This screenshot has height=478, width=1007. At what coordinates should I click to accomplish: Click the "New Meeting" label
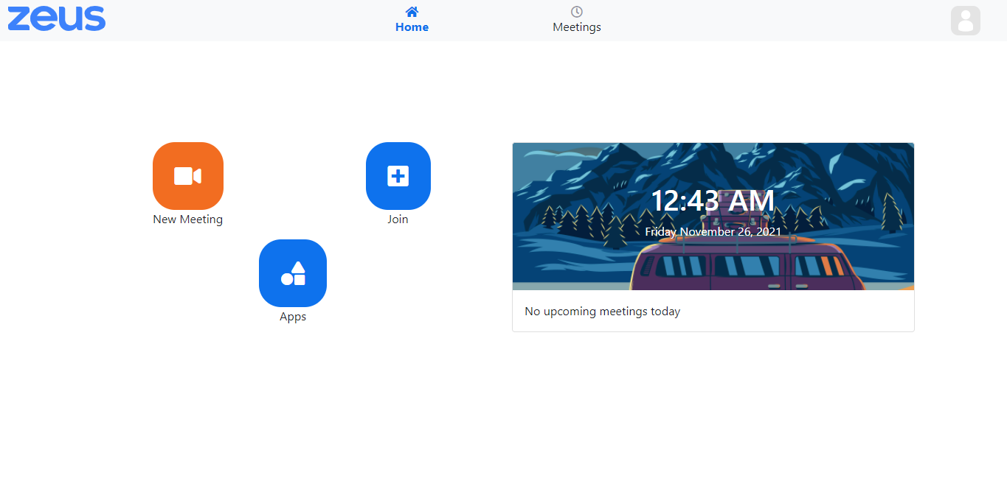(188, 219)
